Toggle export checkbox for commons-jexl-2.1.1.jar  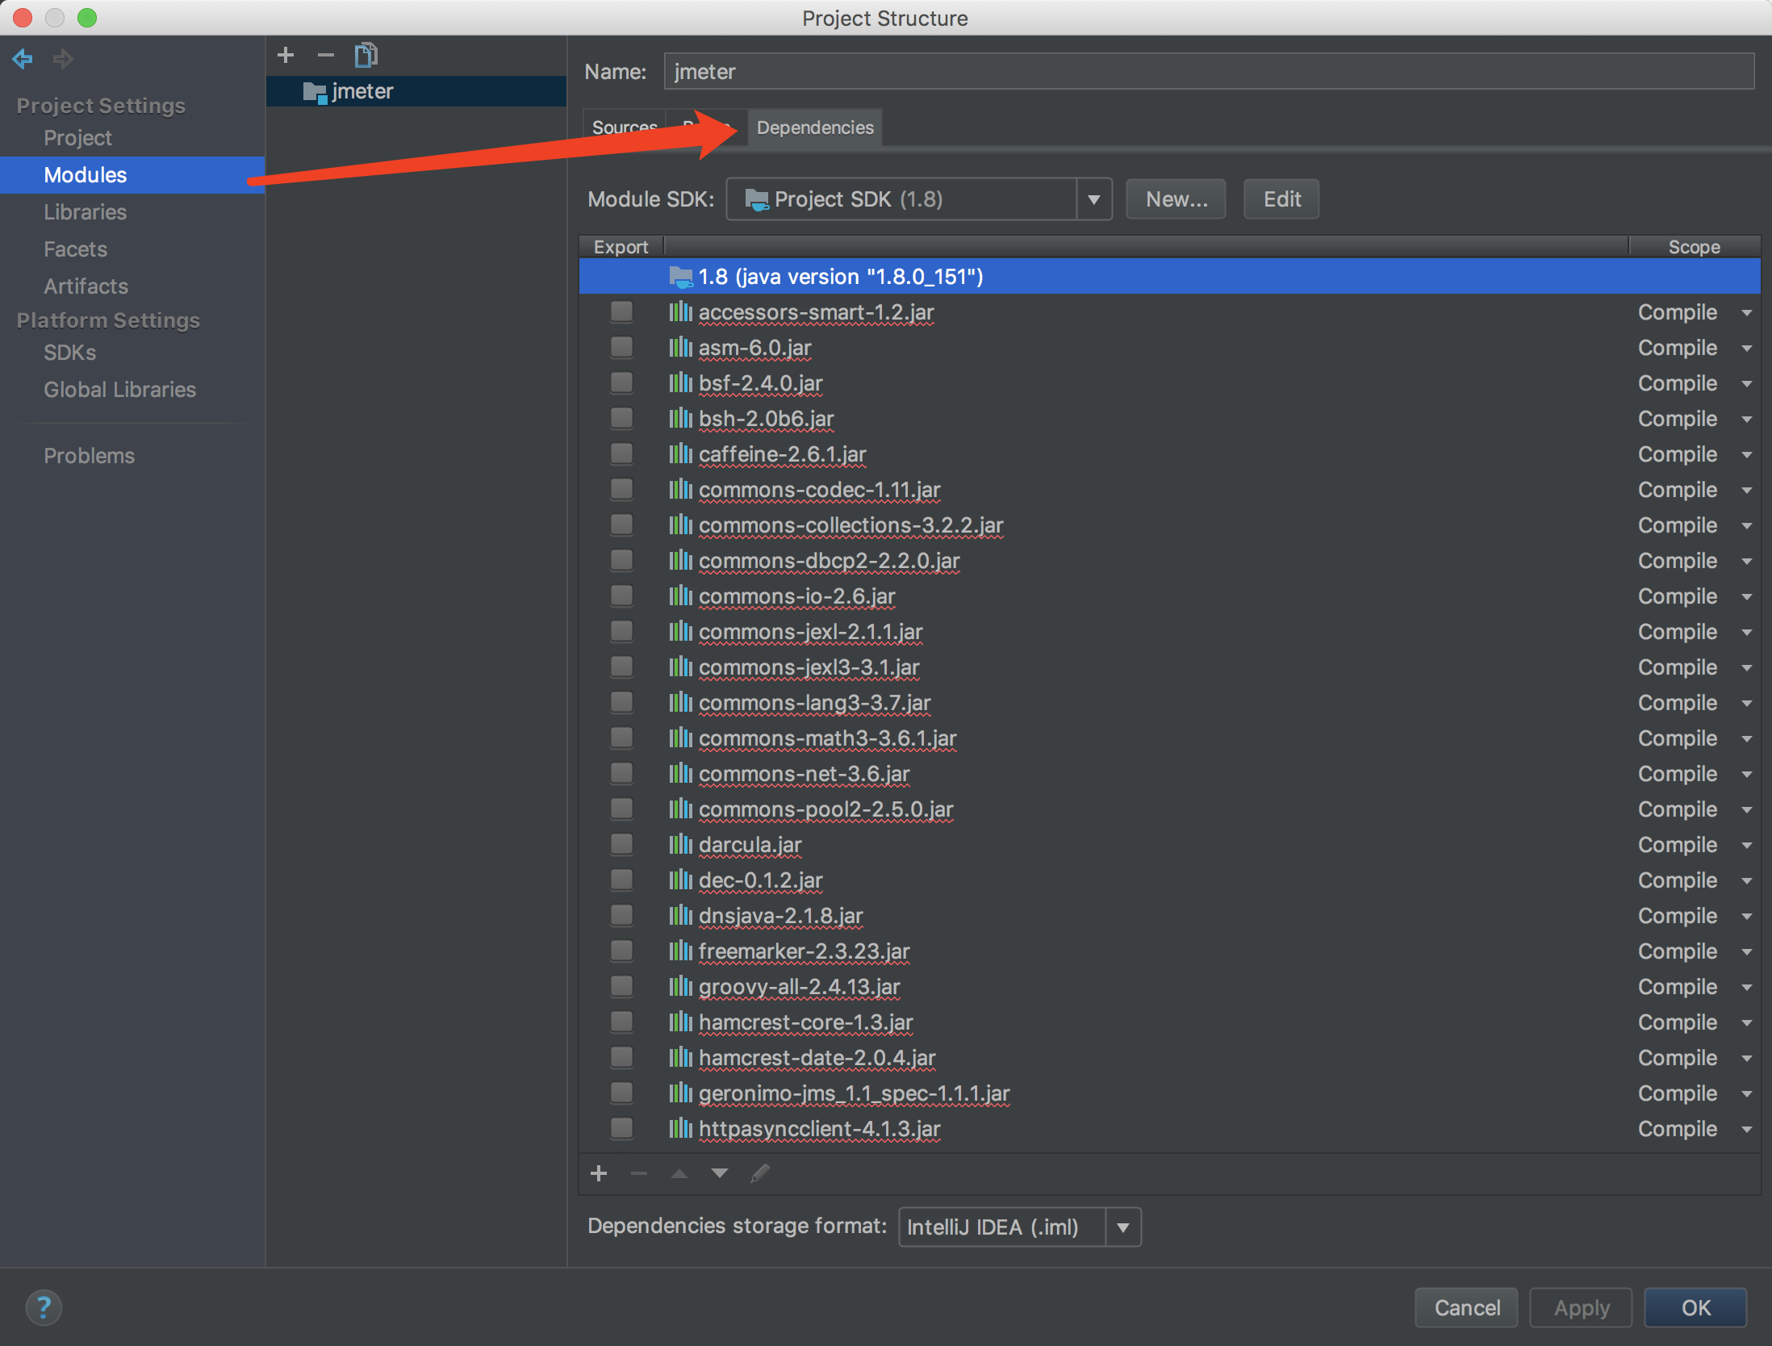pyautogui.click(x=621, y=631)
